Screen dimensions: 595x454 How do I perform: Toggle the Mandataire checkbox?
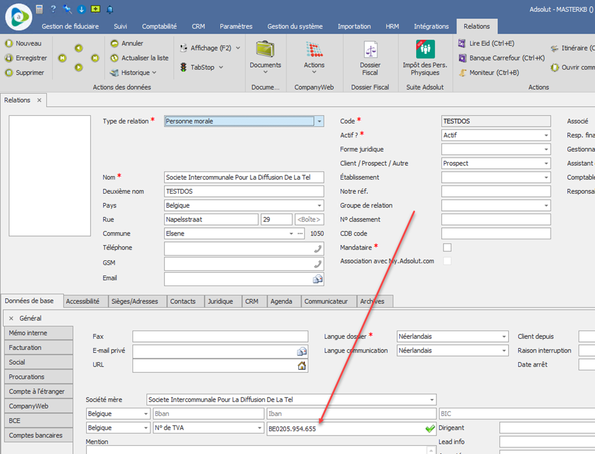click(x=447, y=248)
